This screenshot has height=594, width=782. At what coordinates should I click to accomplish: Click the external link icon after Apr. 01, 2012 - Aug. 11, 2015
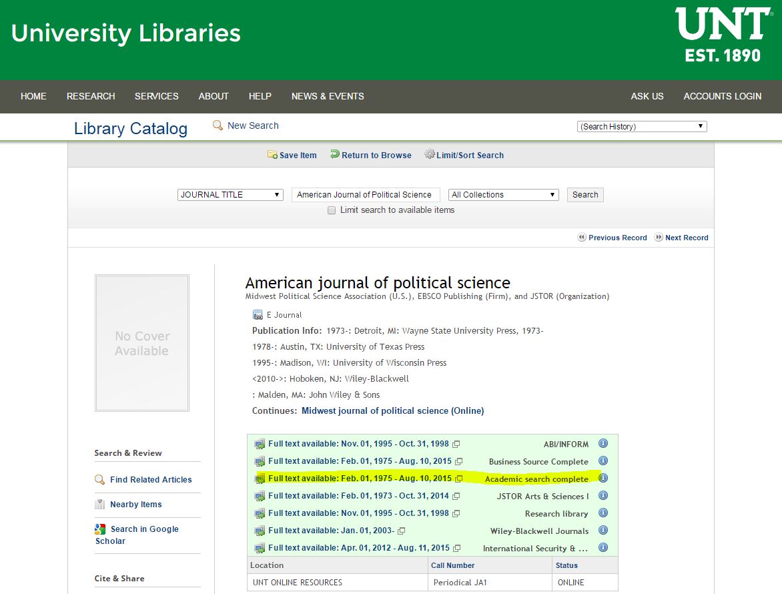click(456, 548)
